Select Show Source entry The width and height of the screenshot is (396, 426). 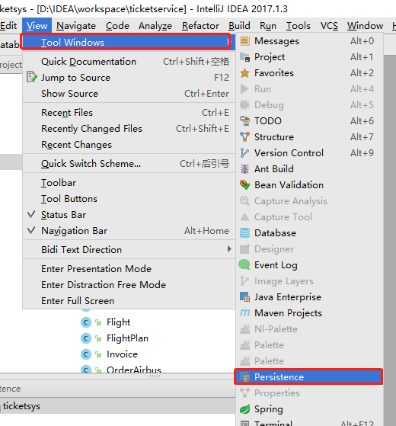[129, 94]
